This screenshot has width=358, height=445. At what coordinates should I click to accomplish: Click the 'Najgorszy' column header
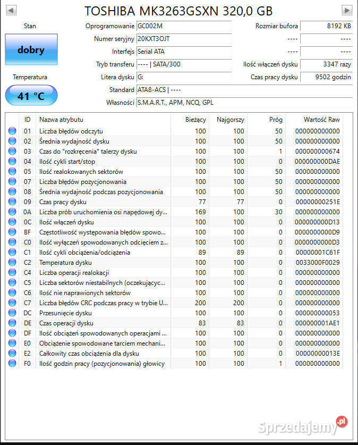[x=228, y=120]
